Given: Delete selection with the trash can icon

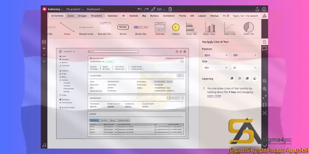Looking at the screenshot, I should click(170, 9).
